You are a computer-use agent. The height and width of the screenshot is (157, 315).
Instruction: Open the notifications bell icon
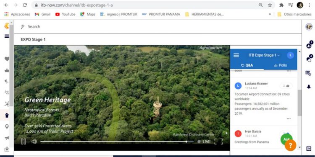coord(309,87)
